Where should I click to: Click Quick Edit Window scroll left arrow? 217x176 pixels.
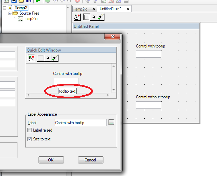28,95
